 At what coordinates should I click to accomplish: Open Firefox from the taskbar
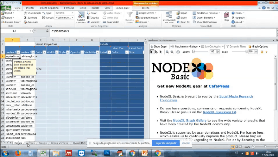[18, 153]
